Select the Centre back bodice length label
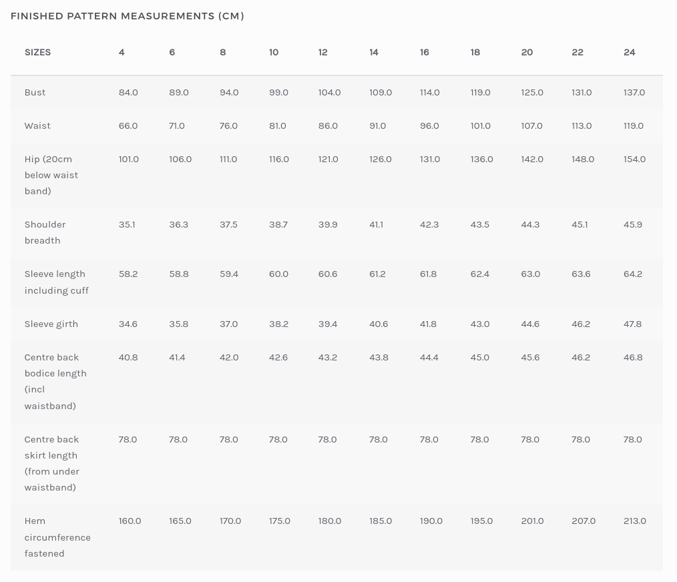 click(55, 381)
